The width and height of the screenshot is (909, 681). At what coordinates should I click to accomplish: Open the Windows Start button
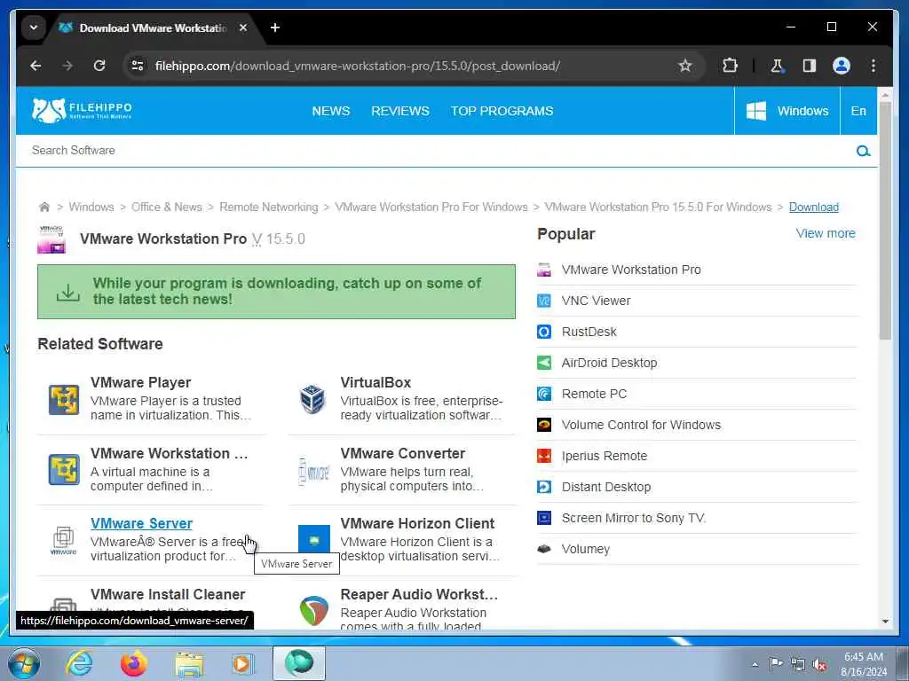point(24,663)
